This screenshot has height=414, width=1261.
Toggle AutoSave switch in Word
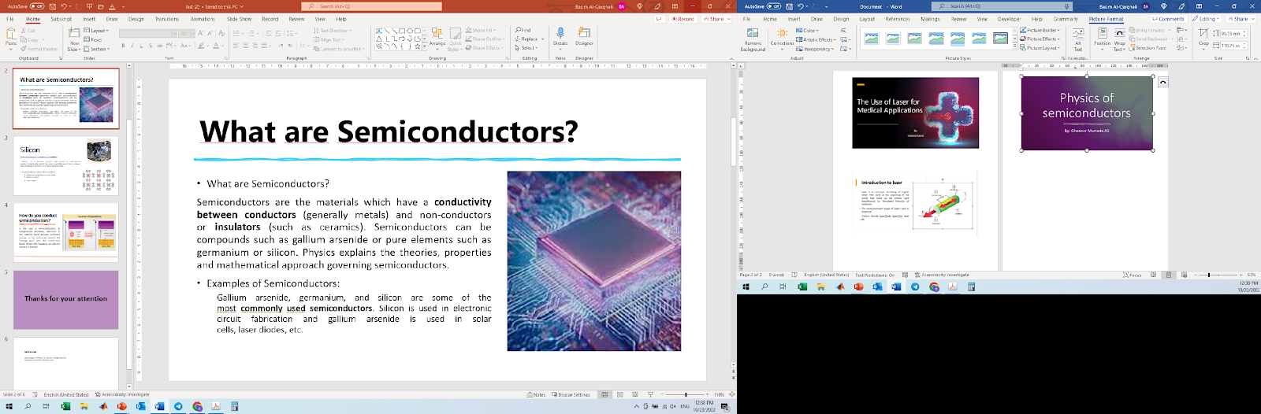point(774,6)
